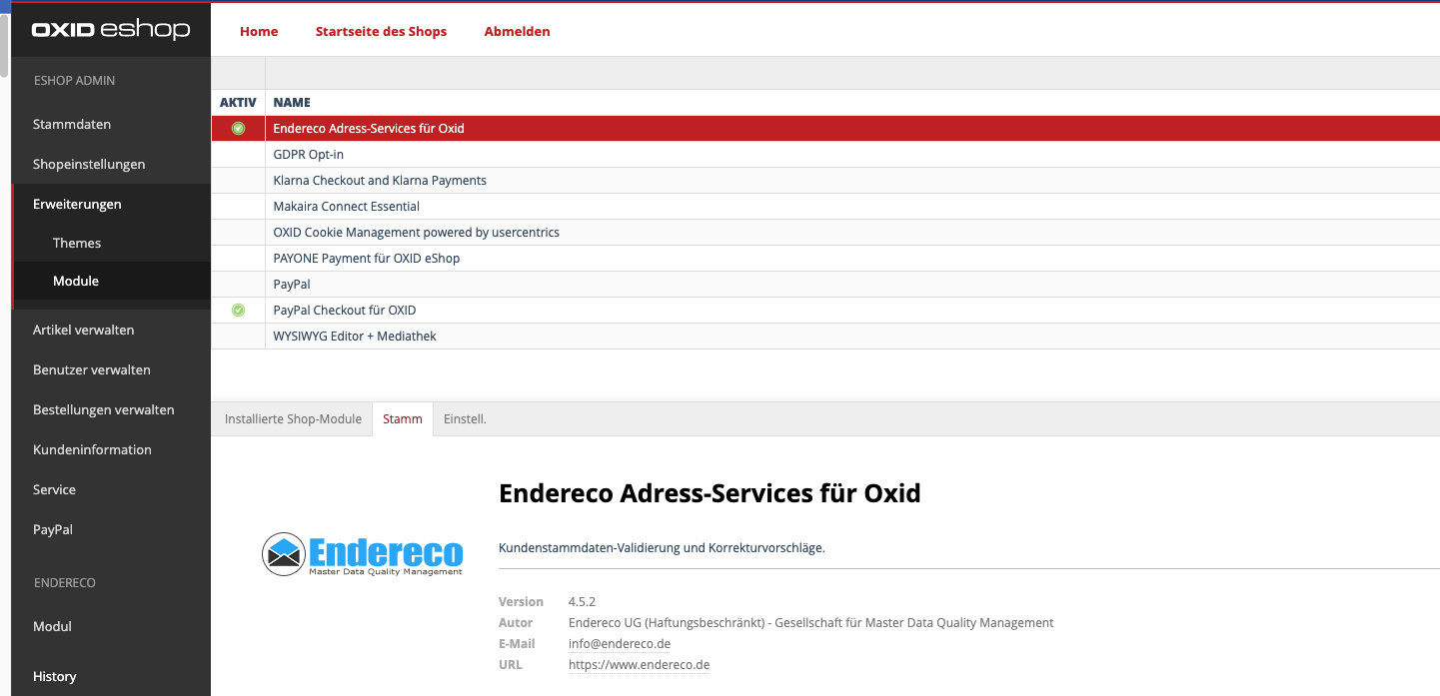Image resolution: width=1440 pixels, height=696 pixels.
Task: Select WYSIWYG Editor + Mediathek module
Action: coord(825,336)
